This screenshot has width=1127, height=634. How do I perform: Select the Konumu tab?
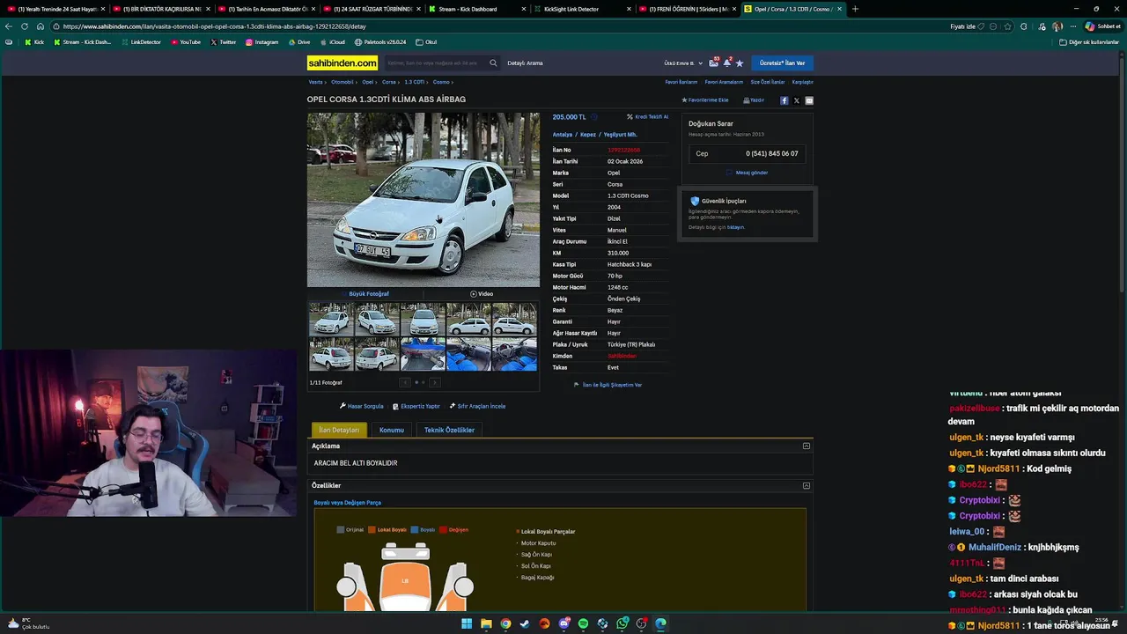pos(392,430)
